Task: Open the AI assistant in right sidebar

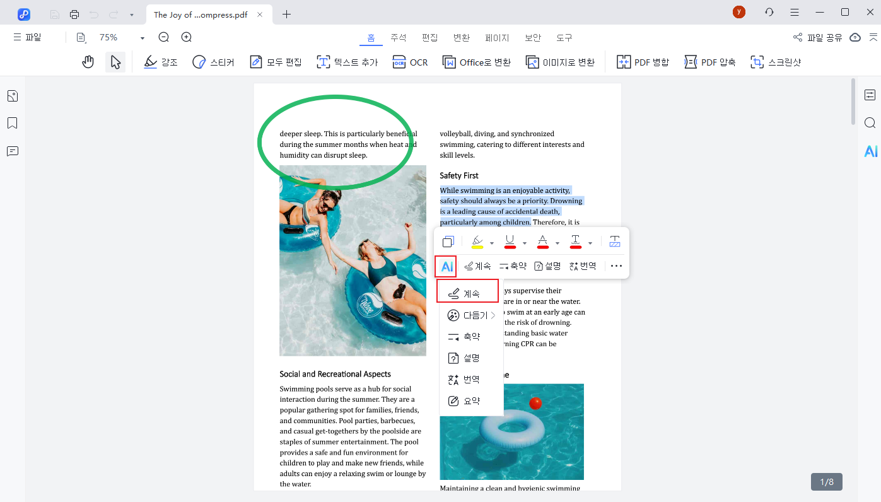Action: (870, 151)
